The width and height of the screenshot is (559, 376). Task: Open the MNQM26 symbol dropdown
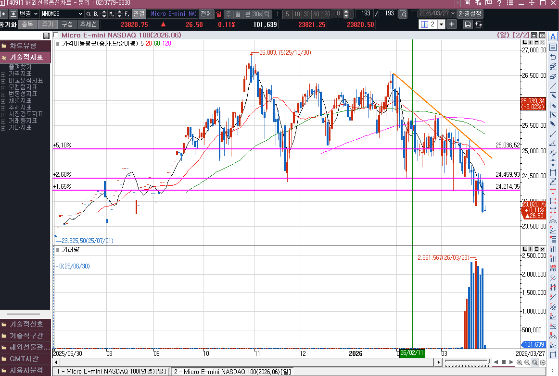pyautogui.click(x=79, y=14)
